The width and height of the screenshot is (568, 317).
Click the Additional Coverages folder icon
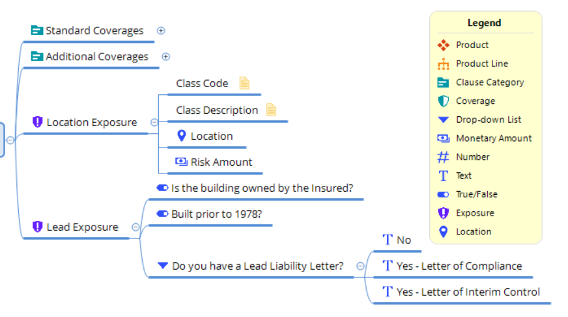(36, 57)
